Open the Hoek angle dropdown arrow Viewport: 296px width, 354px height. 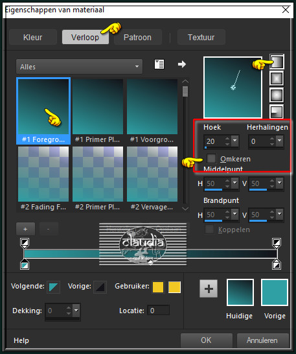pyautogui.click(x=234, y=141)
